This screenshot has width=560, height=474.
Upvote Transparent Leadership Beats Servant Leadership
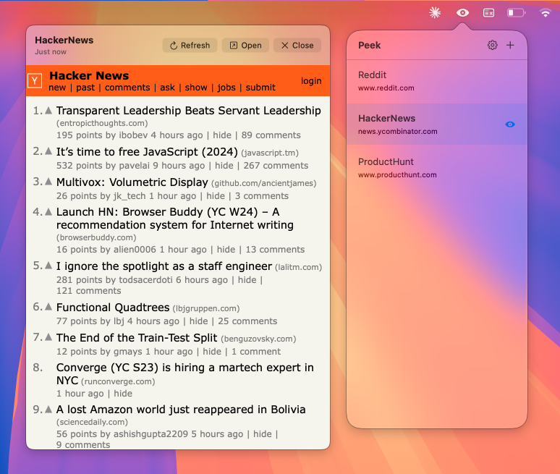(48, 111)
